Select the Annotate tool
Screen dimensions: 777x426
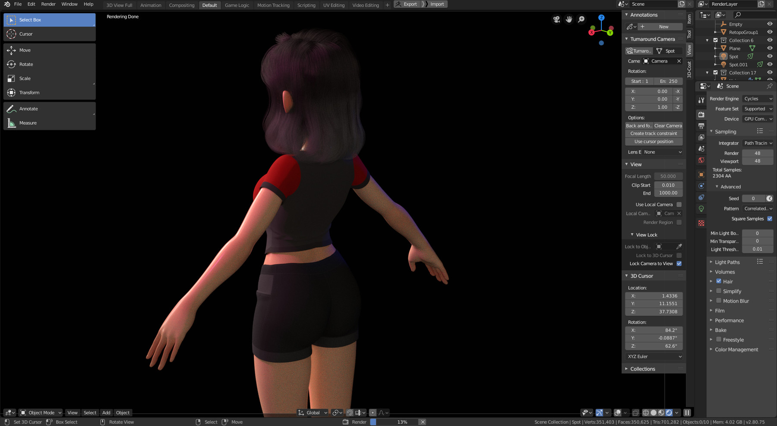49,109
